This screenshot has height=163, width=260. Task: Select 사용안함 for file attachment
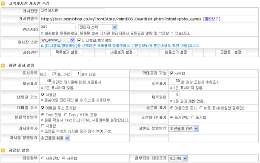pos(43,158)
